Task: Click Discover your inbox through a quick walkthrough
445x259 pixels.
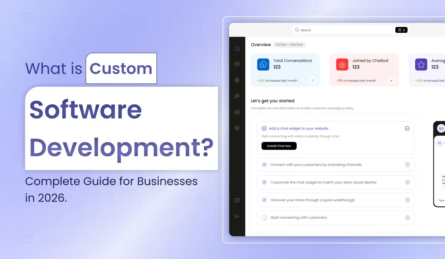Action: pos(313,200)
